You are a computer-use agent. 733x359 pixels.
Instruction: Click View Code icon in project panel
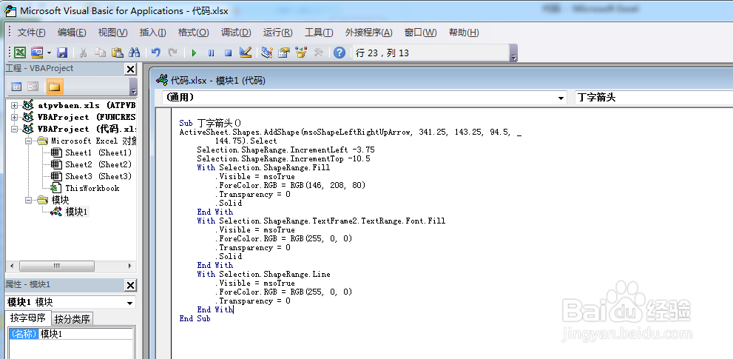[x=16, y=87]
